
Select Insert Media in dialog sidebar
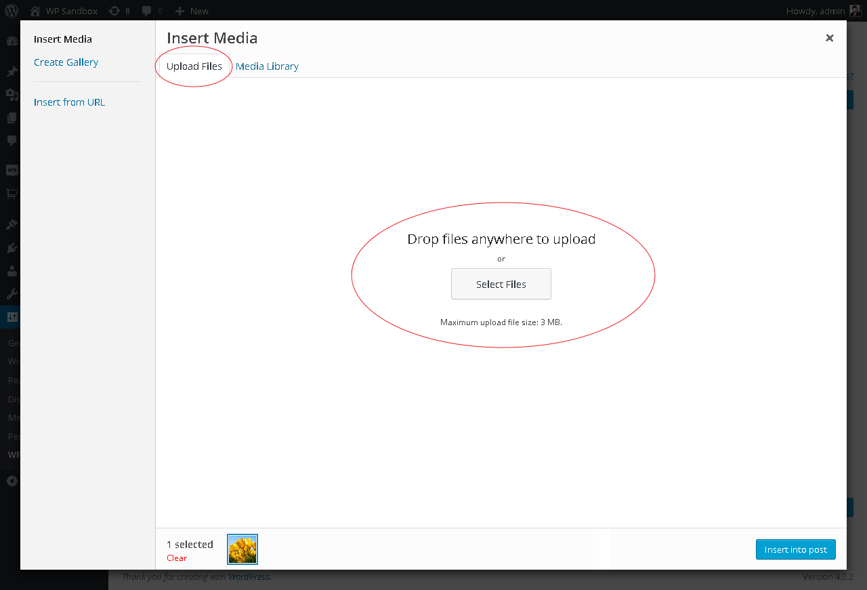(x=63, y=39)
